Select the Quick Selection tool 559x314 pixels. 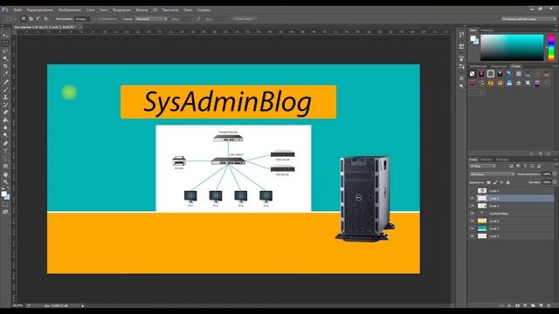tap(5, 58)
